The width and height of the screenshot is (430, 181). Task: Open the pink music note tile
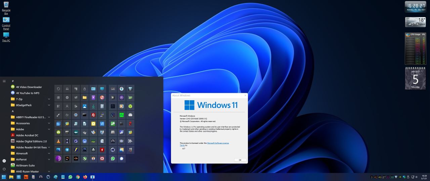point(102,98)
